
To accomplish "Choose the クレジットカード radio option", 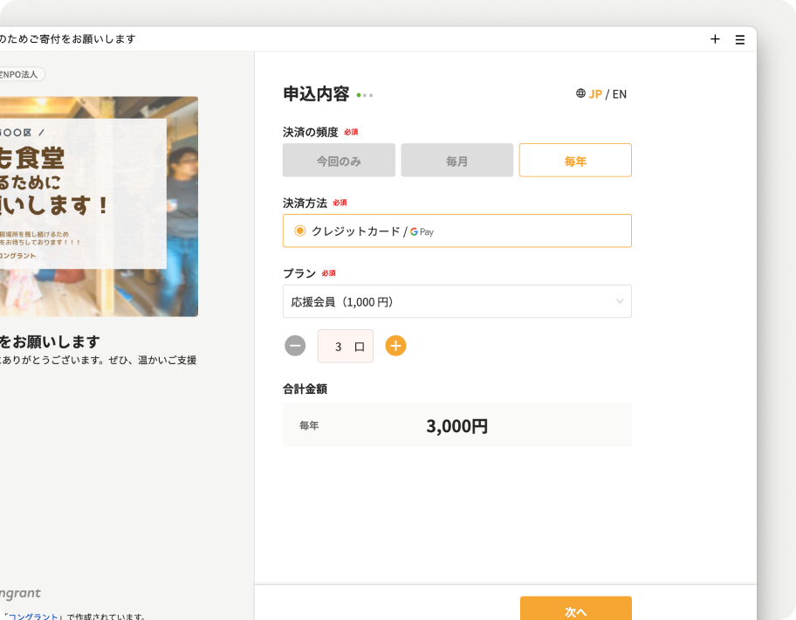I will [x=300, y=231].
